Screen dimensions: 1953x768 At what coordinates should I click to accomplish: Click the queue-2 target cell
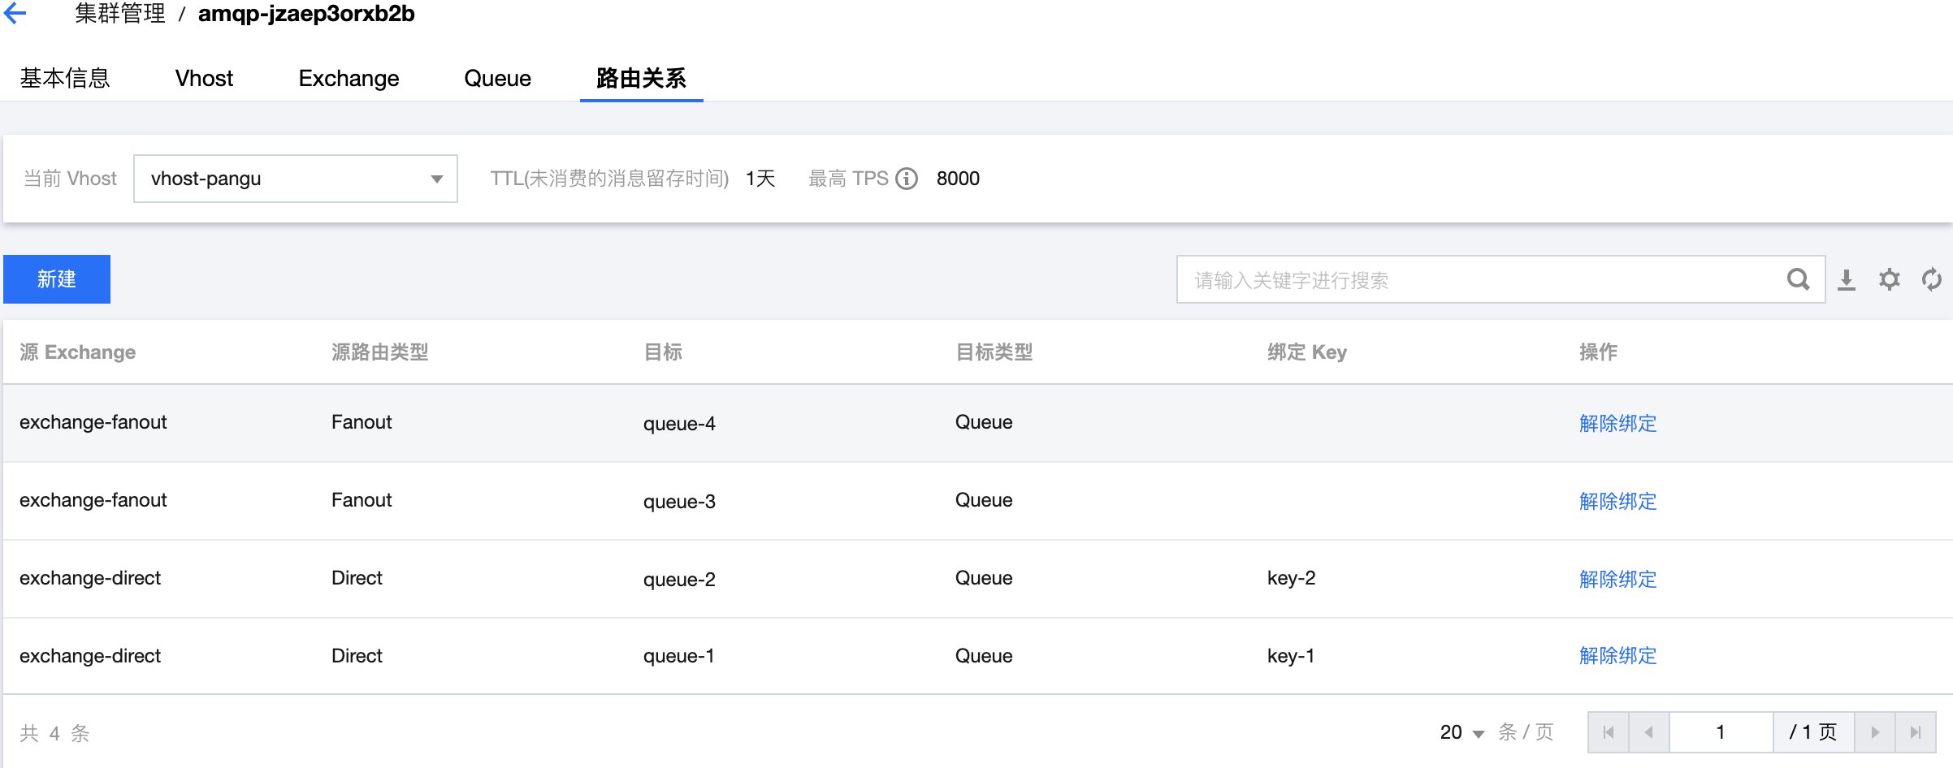(x=679, y=580)
